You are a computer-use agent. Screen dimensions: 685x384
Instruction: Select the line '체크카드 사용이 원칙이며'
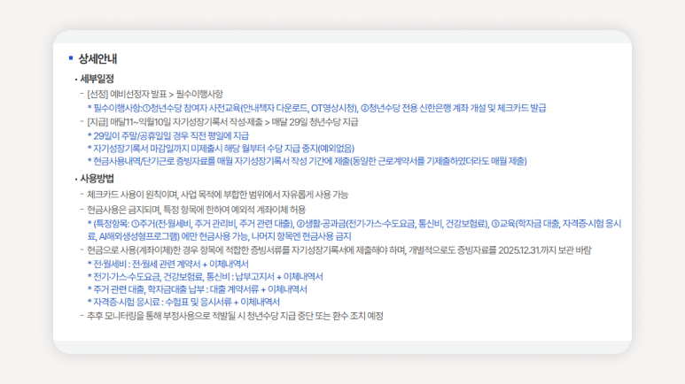coord(218,195)
